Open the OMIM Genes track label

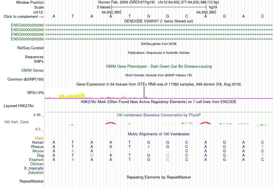(32, 71)
